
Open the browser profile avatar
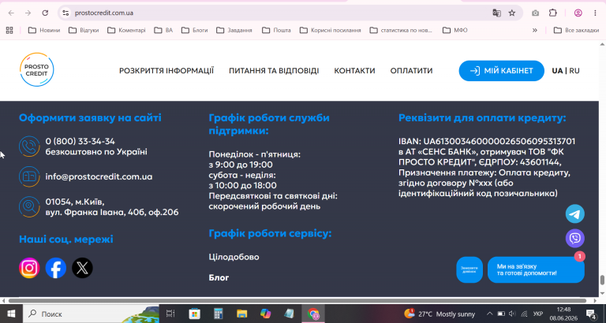tap(578, 13)
